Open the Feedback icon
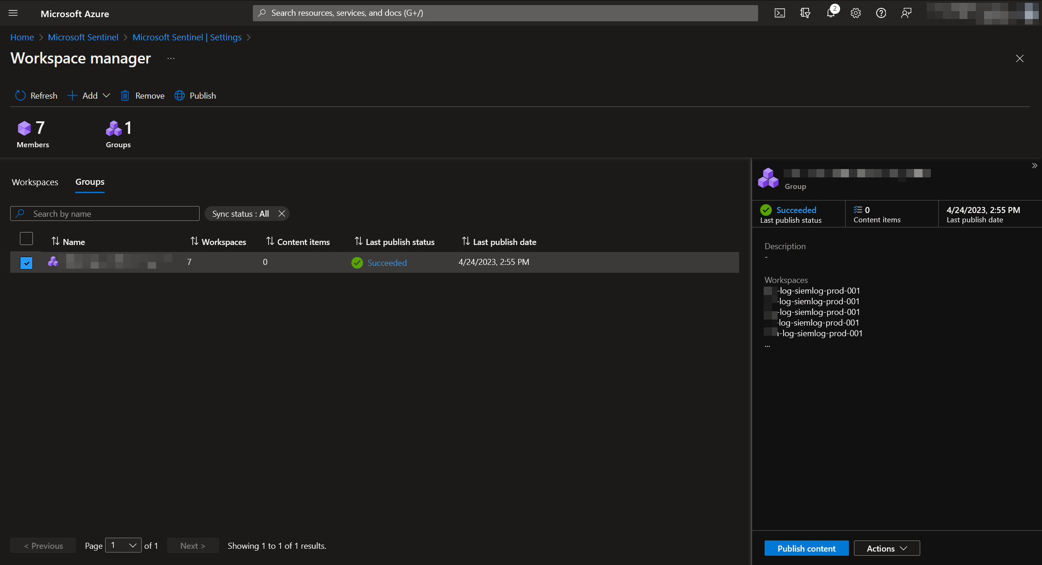Screen dimensions: 1042x565 click(906, 13)
